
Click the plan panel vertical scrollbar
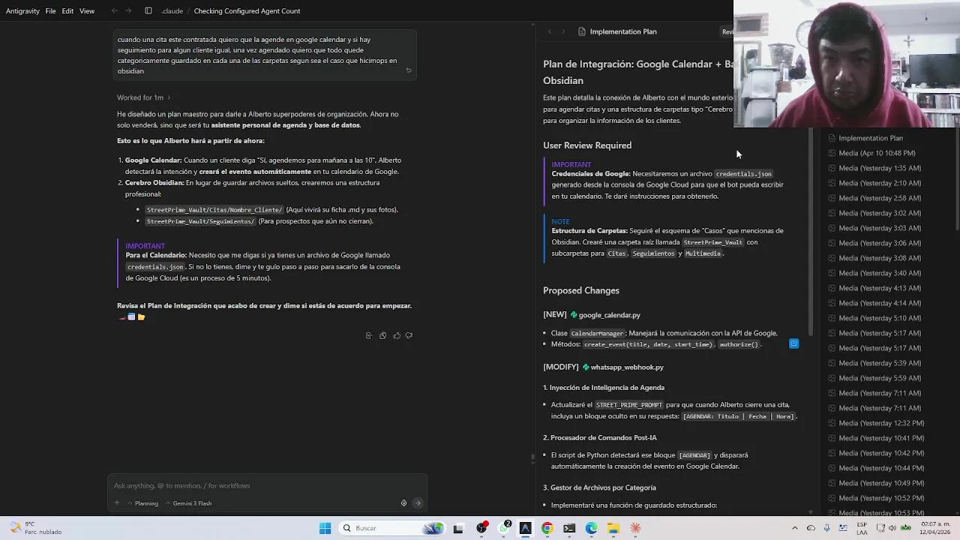coord(811,232)
